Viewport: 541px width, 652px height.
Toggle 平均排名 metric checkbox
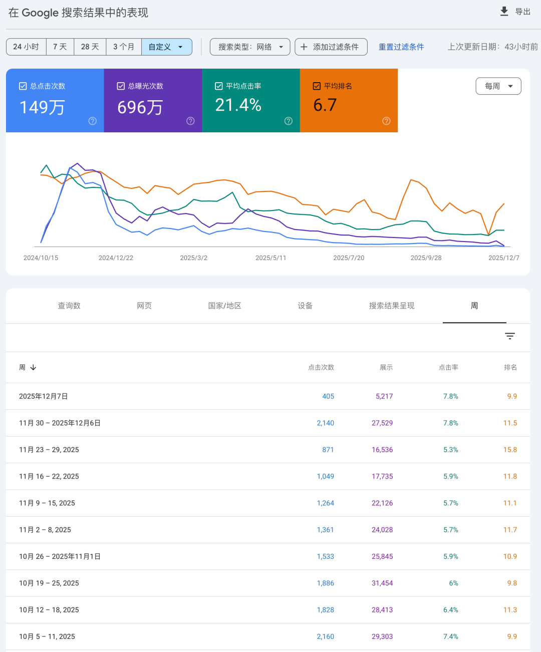pos(317,86)
